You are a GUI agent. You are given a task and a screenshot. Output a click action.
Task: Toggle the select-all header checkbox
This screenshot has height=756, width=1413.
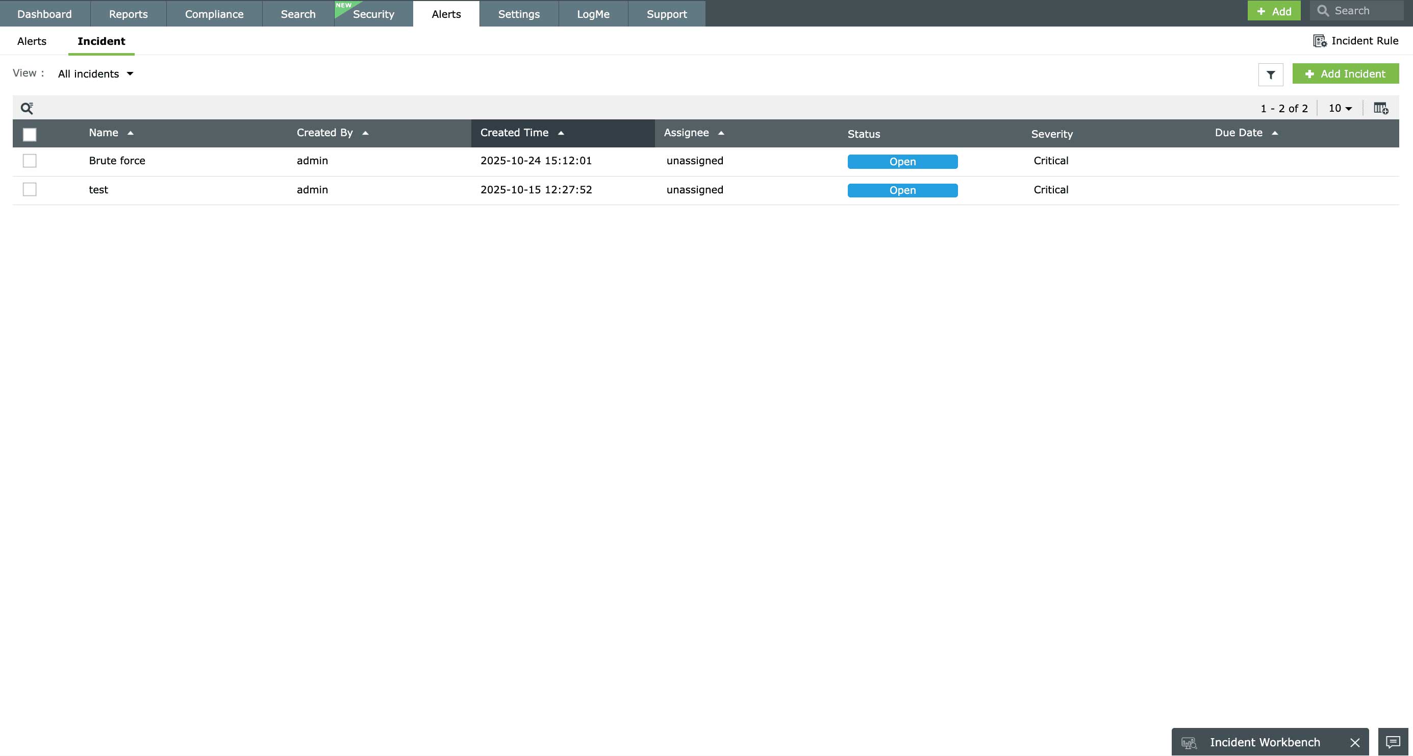[x=30, y=134]
